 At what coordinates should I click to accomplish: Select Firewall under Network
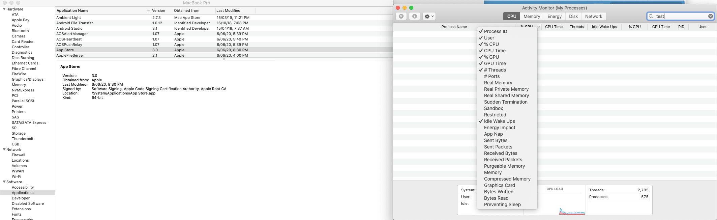pos(19,155)
